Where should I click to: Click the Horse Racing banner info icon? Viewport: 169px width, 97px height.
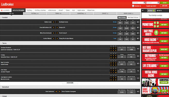(157, 39)
